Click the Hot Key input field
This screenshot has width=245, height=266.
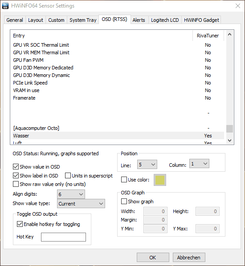click(63, 237)
